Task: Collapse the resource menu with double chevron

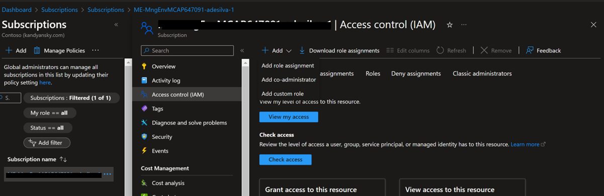Action: tap(242, 50)
